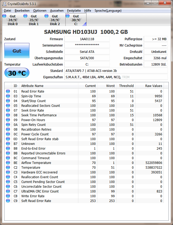Screen dimensions: 173x225
Task: Click the blue Gut health status button
Action: coord(17,50)
